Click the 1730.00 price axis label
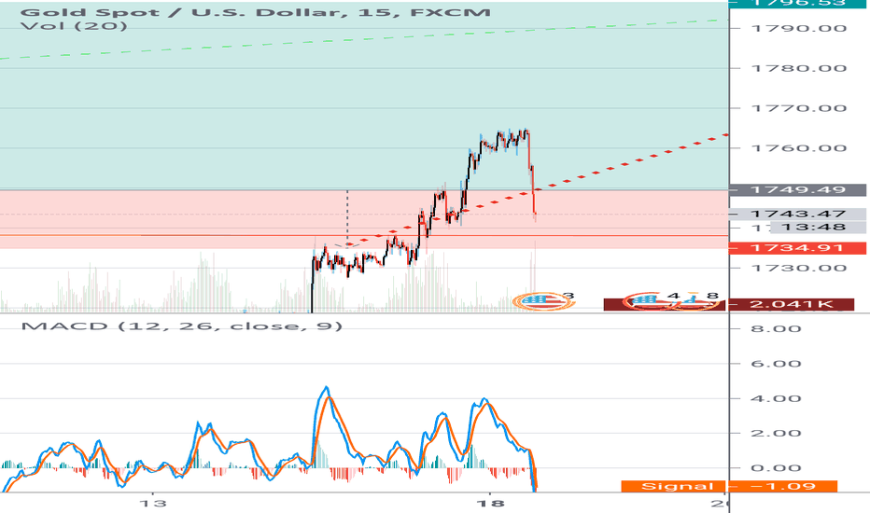The height and width of the screenshot is (513, 870). [x=799, y=269]
